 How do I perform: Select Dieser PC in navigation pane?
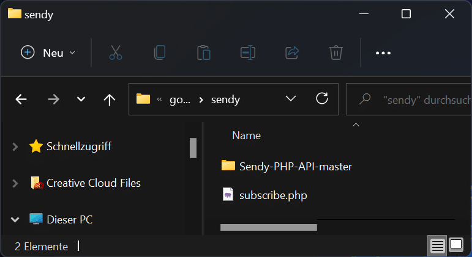[70, 220]
